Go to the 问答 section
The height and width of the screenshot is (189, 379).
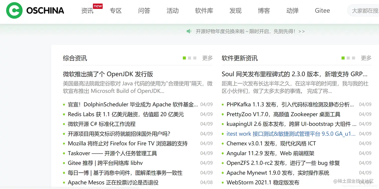click(144, 11)
